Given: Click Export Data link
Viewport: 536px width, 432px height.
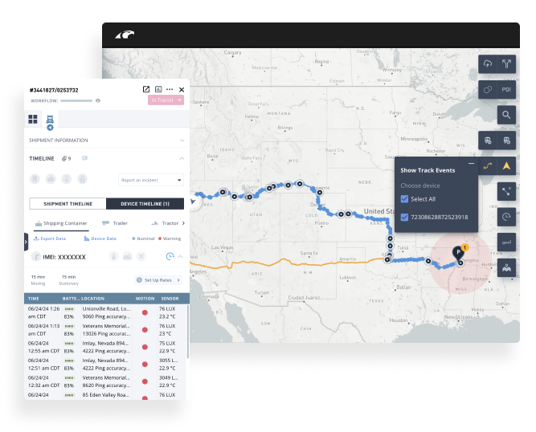Looking at the screenshot, I should point(50,238).
